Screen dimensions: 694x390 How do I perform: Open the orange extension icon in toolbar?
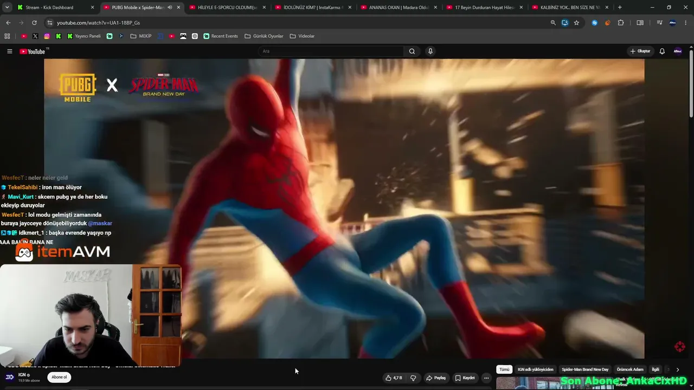click(607, 23)
